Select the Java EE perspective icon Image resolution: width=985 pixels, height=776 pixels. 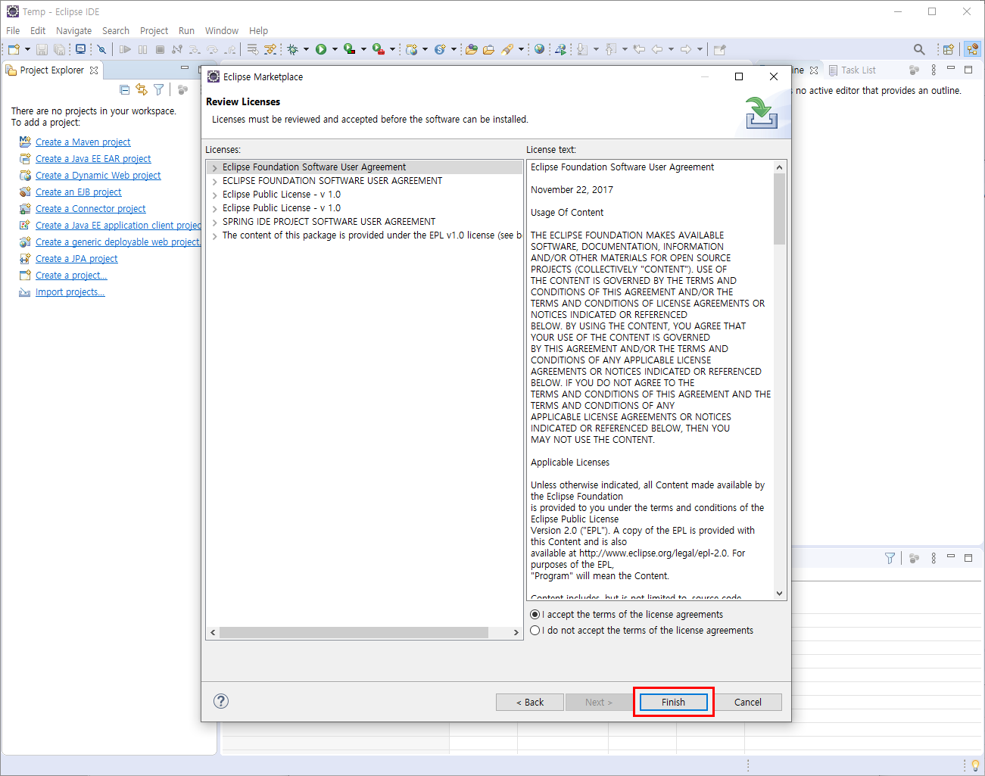(973, 49)
